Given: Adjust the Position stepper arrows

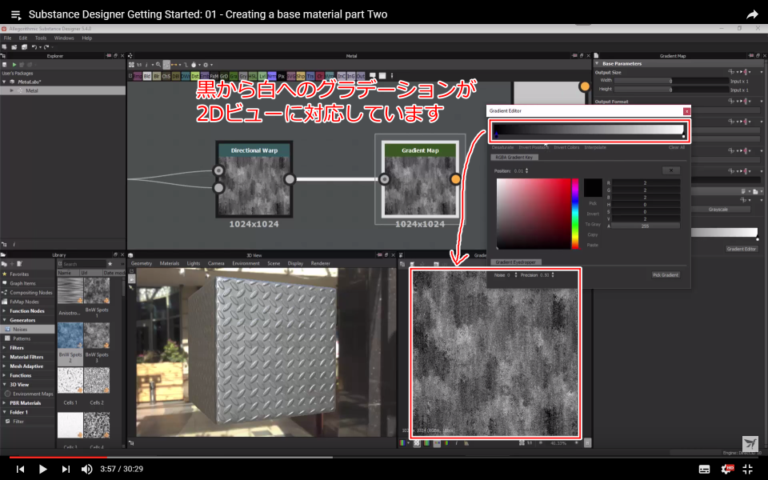Looking at the screenshot, I should click(526, 171).
